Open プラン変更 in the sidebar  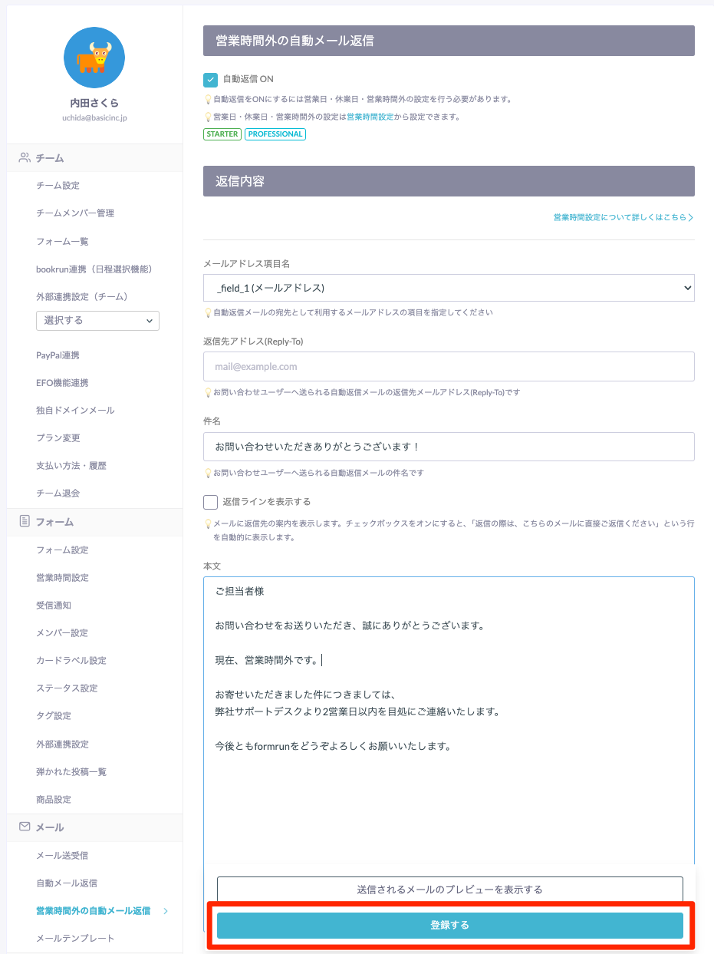coord(58,438)
